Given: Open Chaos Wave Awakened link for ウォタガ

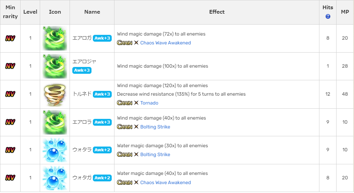Looking at the screenshot, I should click(166, 182).
